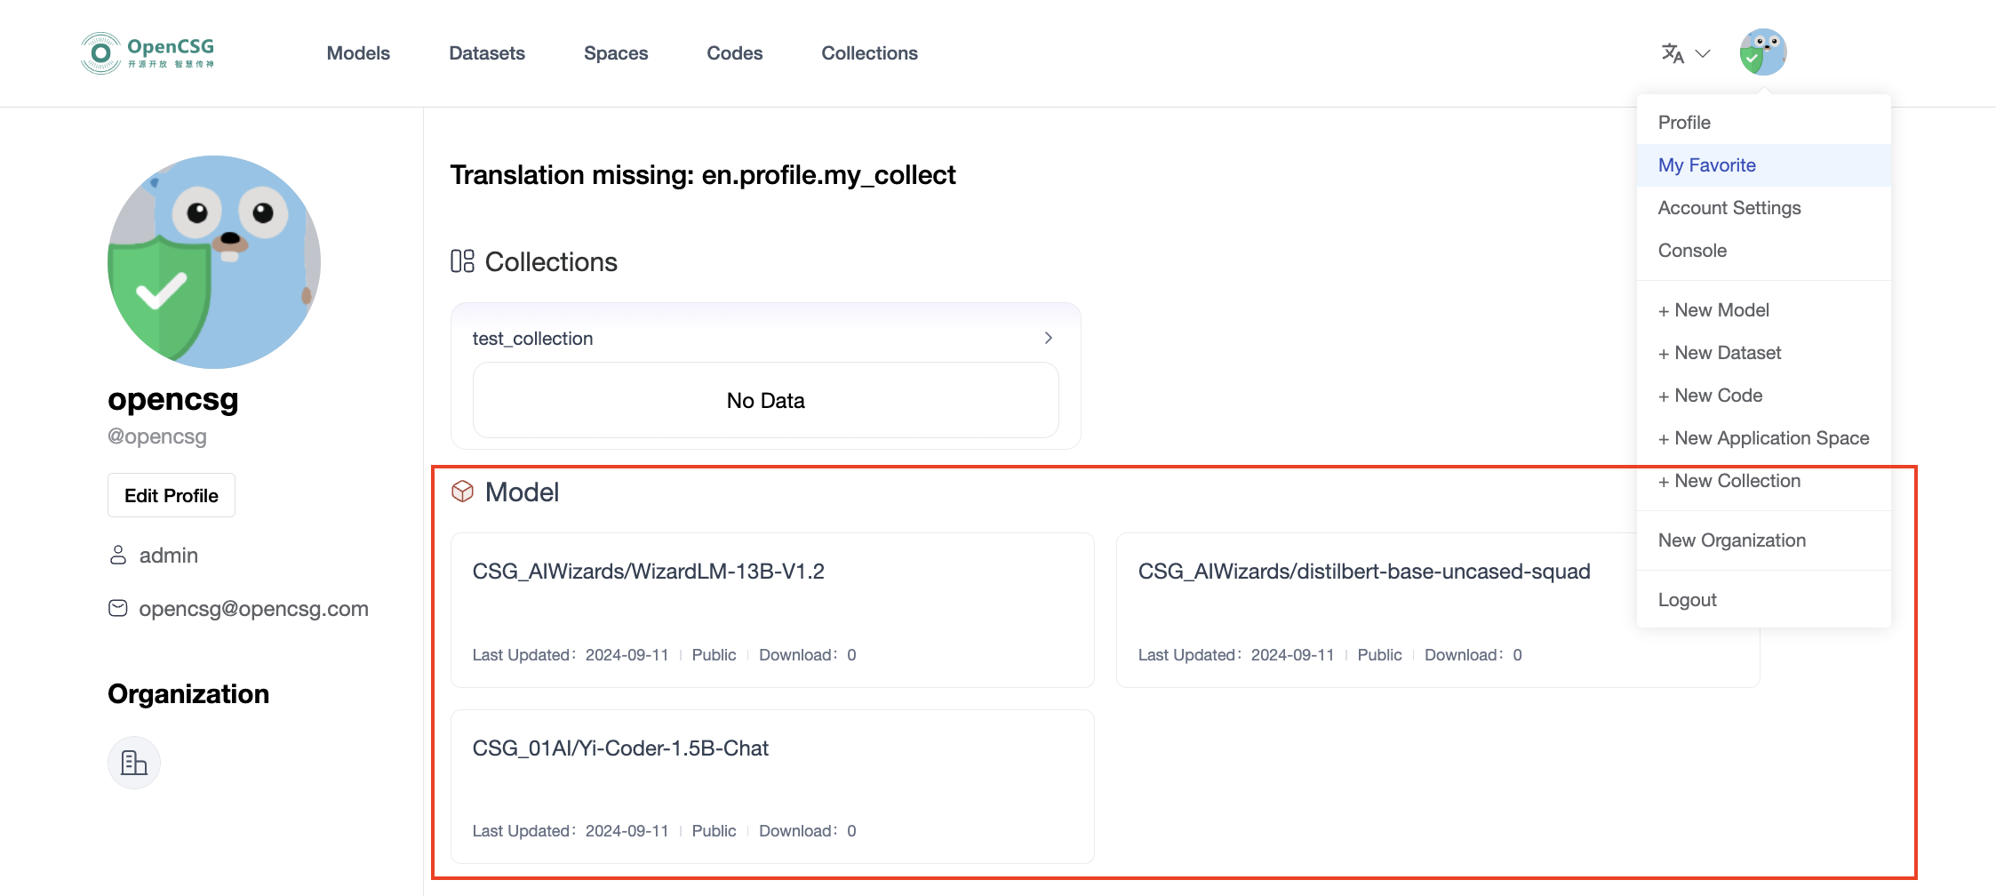Click the organization building icon
Viewport: 1996px width, 896px height.
(x=134, y=763)
